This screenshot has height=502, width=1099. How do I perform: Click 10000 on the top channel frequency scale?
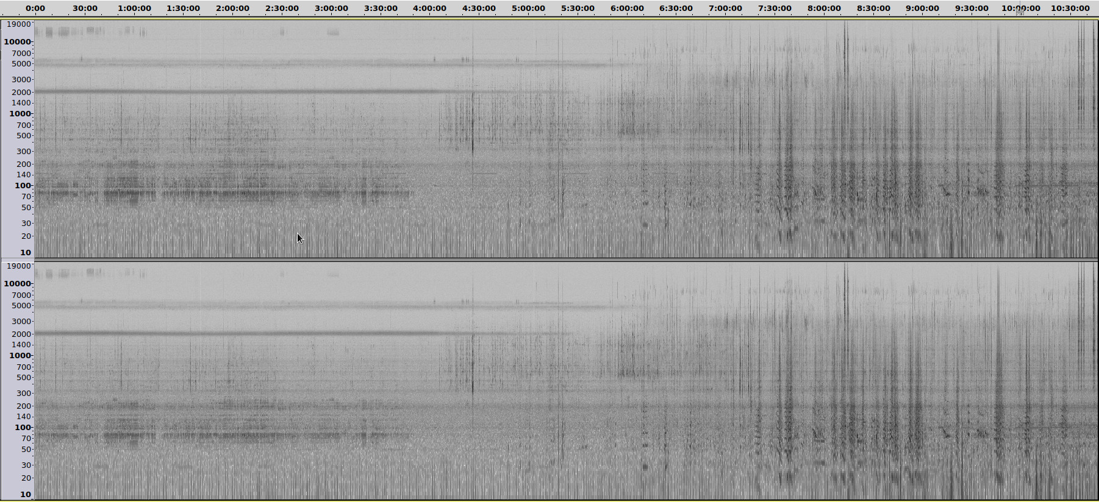coord(17,41)
